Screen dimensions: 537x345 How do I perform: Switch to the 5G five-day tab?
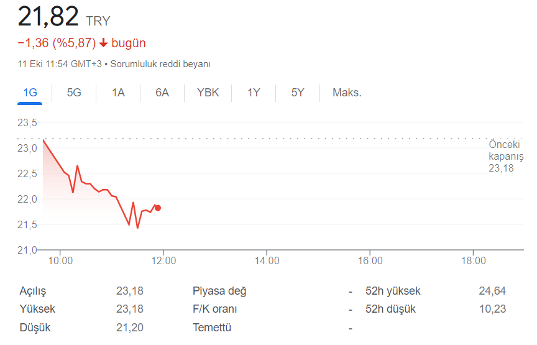(74, 93)
